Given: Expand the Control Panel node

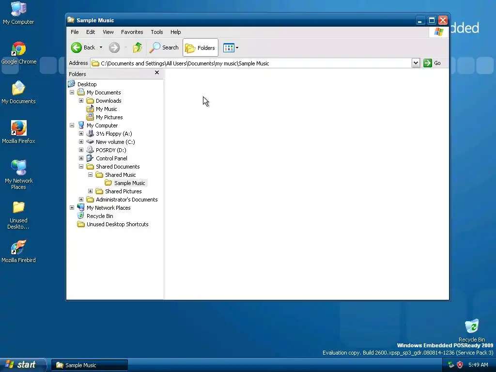Looking at the screenshot, I should (81, 158).
